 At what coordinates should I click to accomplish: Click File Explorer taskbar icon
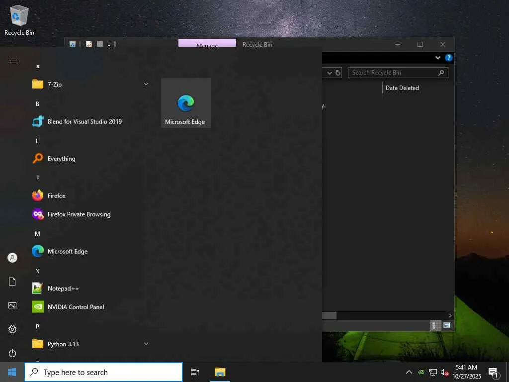[x=220, y=372]
